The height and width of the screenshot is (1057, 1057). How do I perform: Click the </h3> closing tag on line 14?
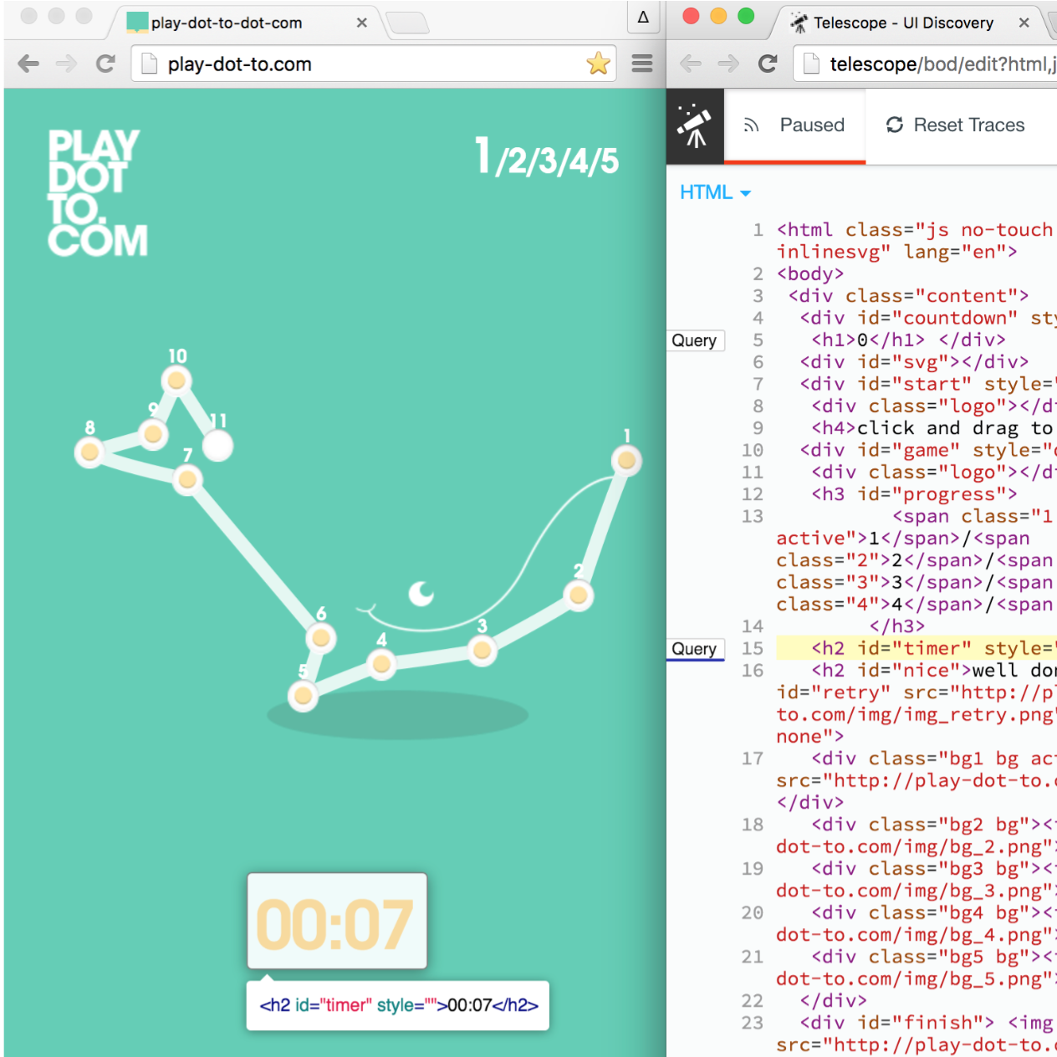(897, 626)
